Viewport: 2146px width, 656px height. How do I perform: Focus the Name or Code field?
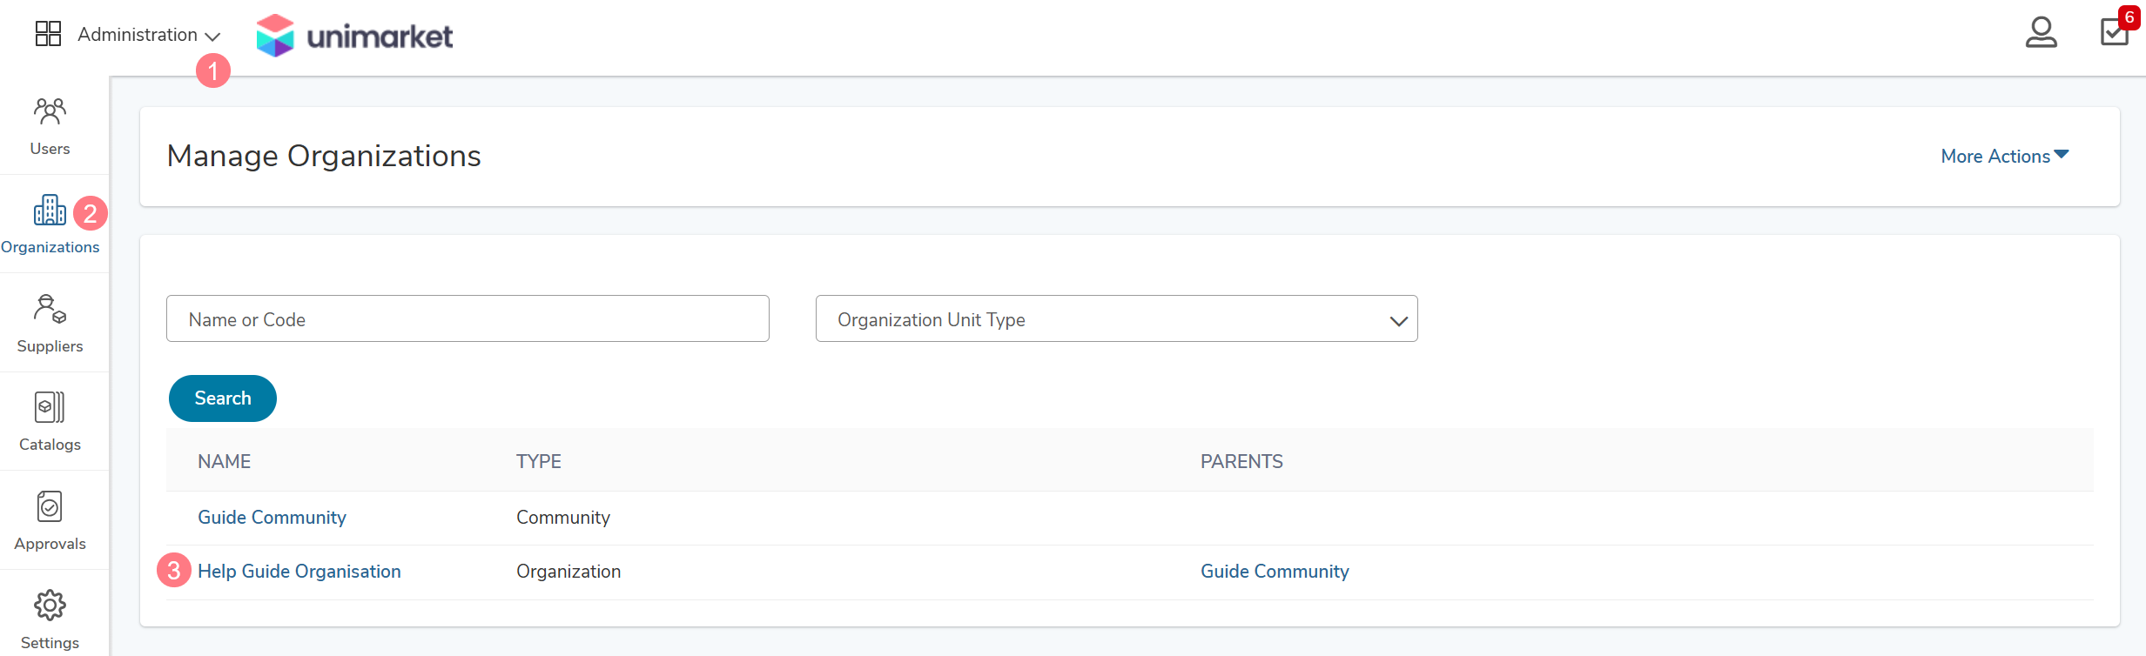[468, 318]
